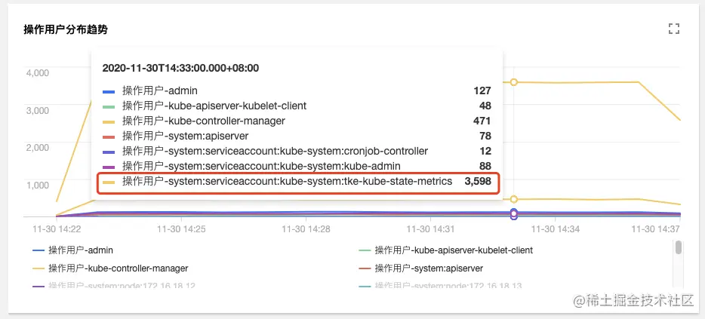Click tooltip cronjob-controller value 12
The image size is (705, 319).
point(485,151)
